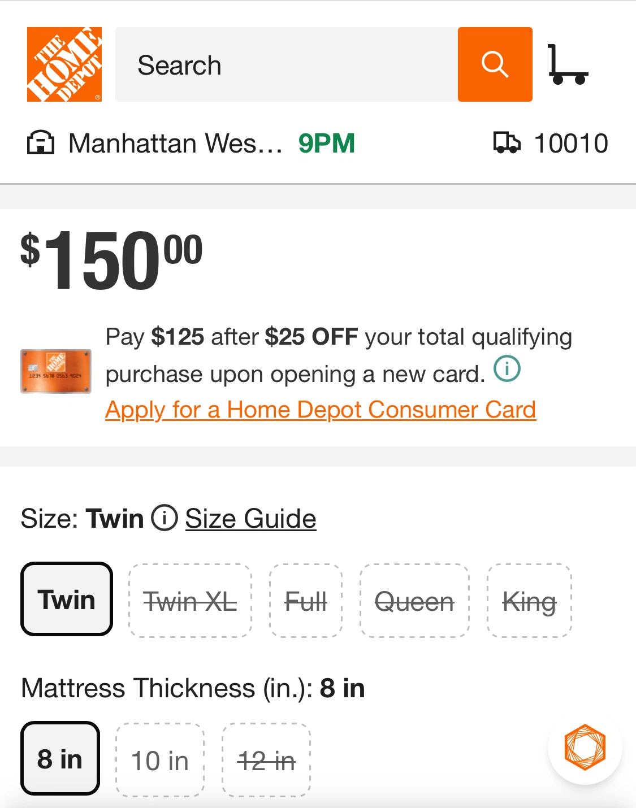Select the Twin size option
Screen dimensions: 636x808
tap(67, 599)
